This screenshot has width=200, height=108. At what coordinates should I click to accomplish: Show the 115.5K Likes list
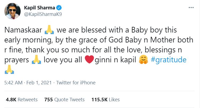tap(105, 100)
